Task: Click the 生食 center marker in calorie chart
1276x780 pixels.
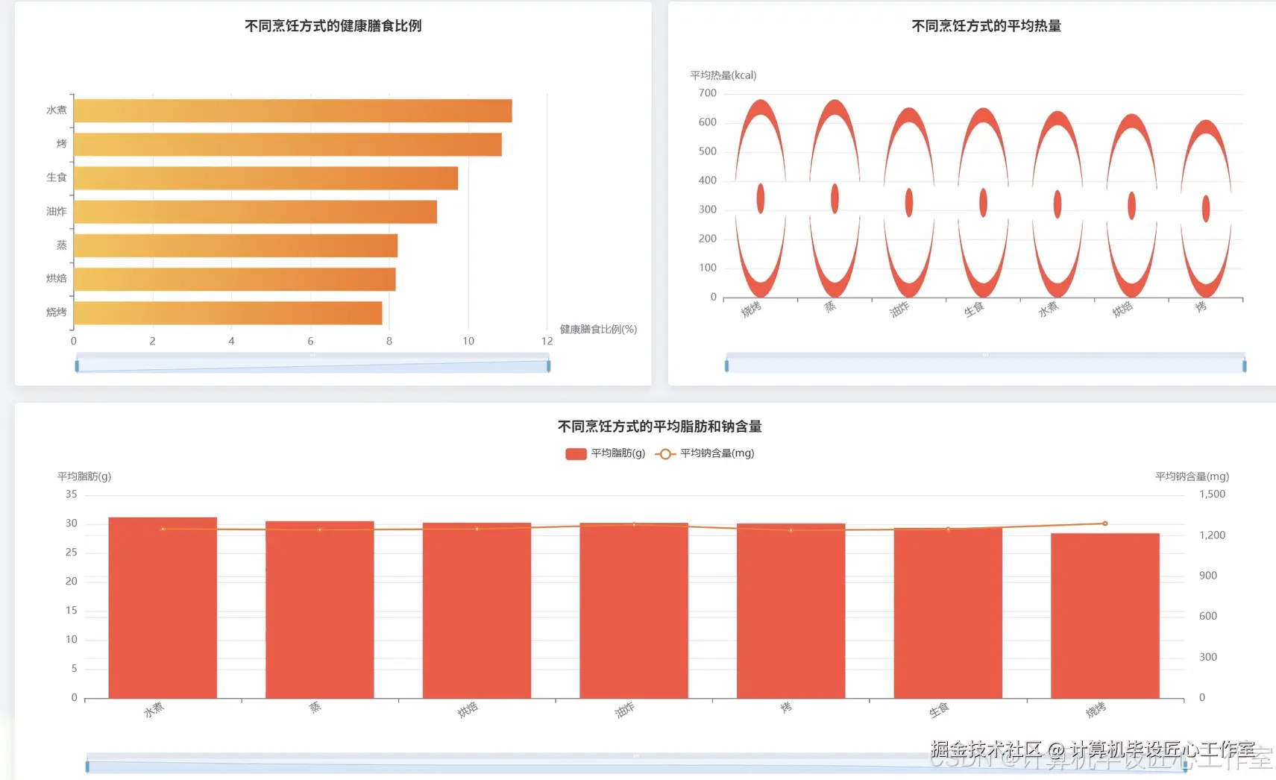Action: [x=983, y=202]
